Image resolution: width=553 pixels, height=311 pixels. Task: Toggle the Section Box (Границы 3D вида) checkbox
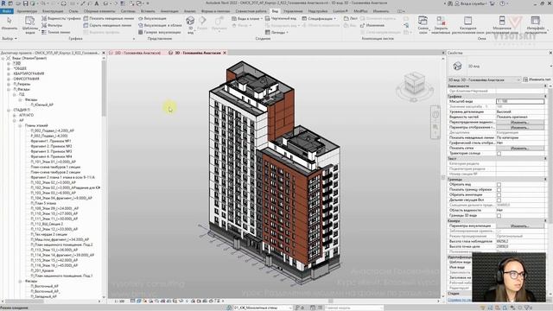click(499, 215)
